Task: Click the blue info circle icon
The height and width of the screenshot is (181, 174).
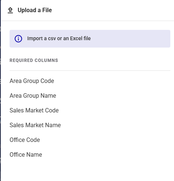Action: click(18, 39)
